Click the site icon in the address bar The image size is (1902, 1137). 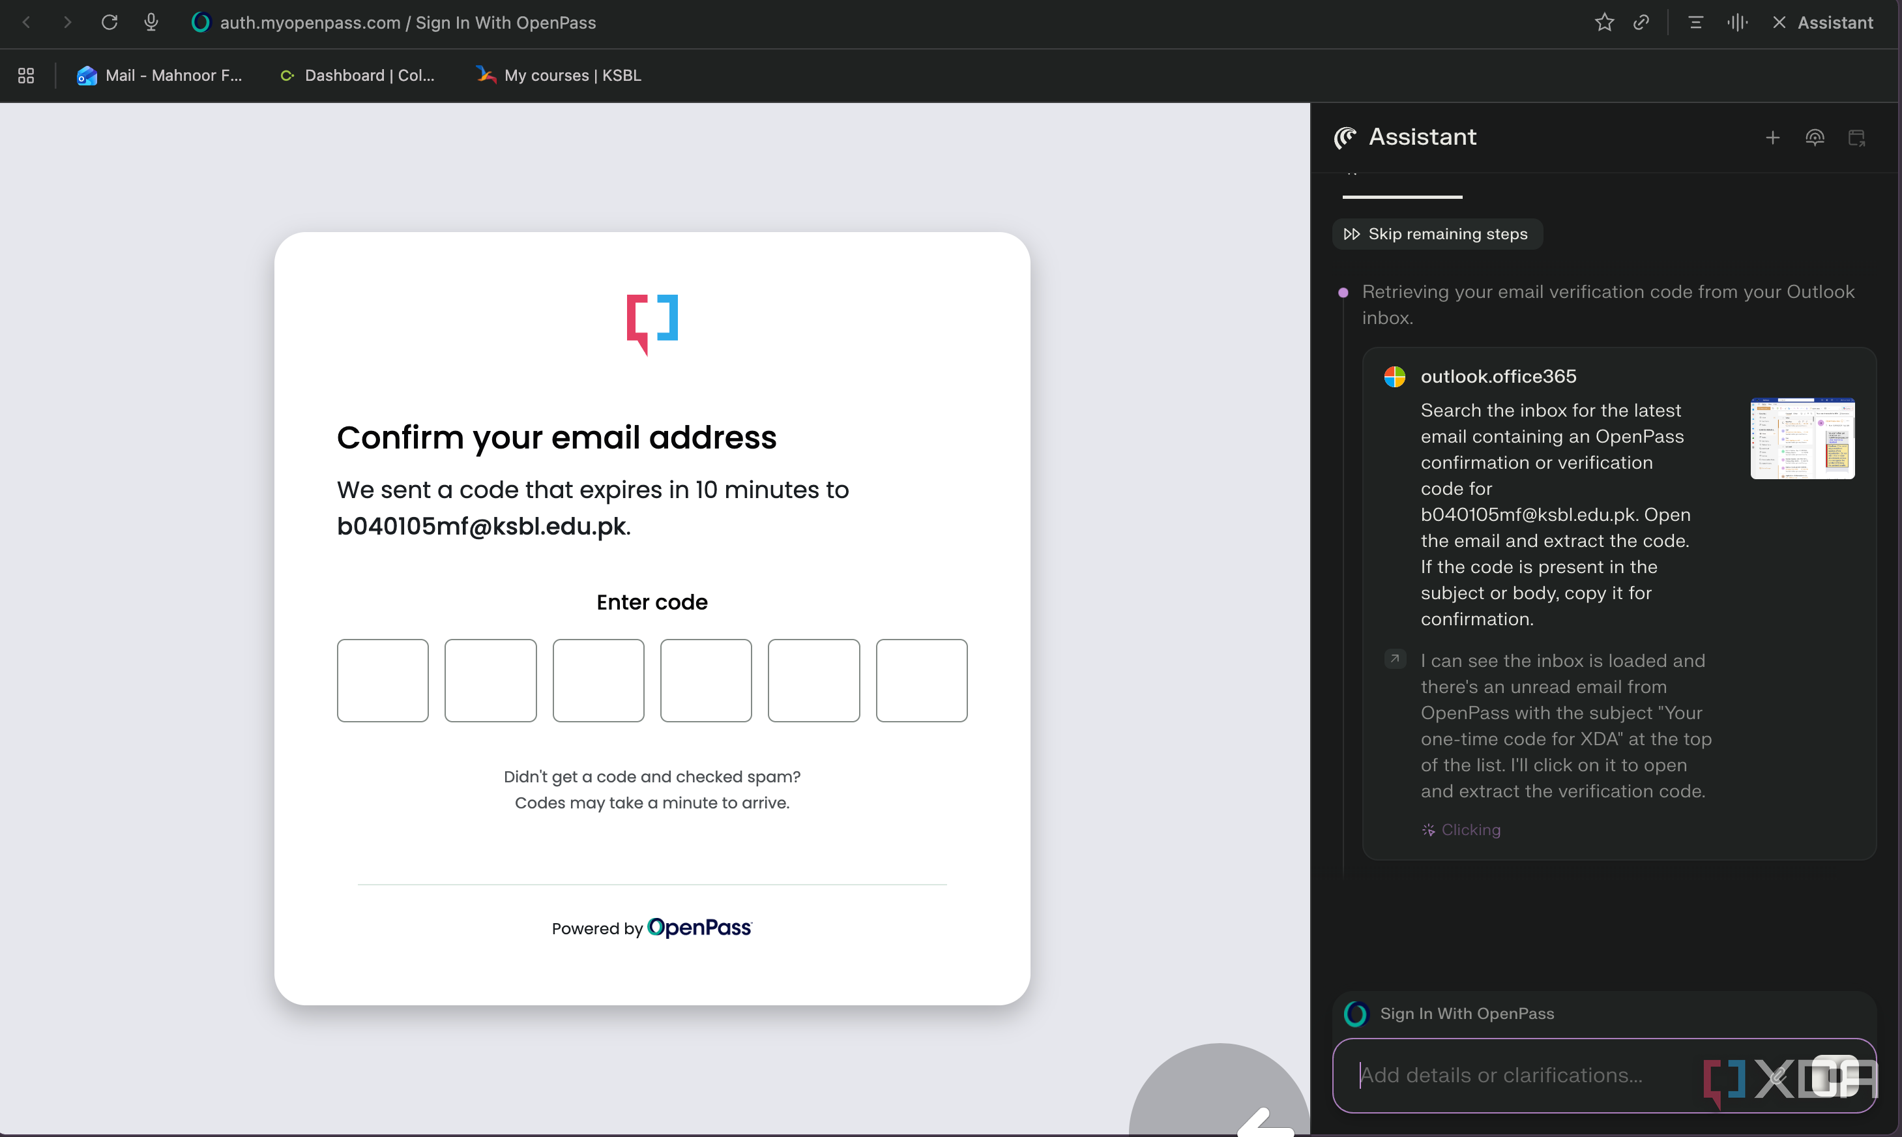point(200,22)
